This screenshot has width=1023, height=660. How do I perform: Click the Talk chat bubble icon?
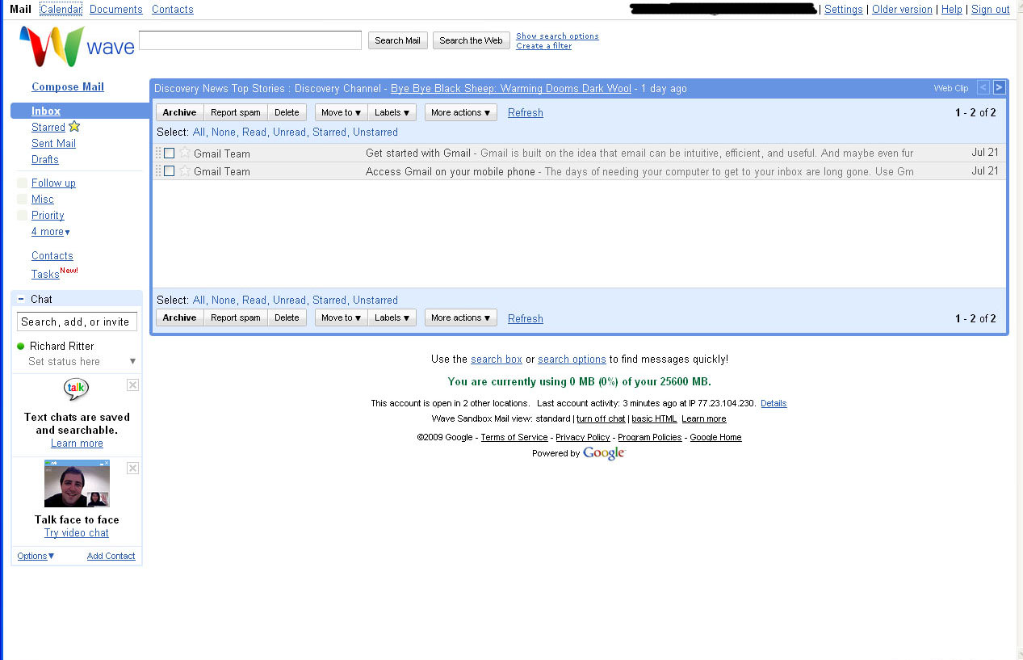tap(77, 390)
